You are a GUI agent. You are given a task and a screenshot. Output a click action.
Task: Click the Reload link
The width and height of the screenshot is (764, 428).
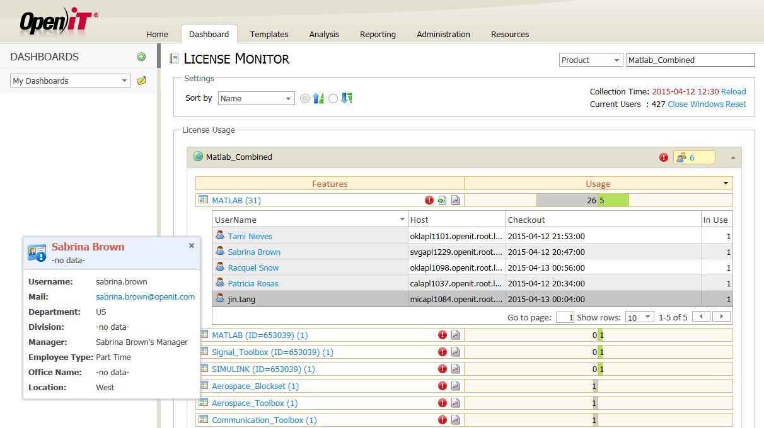point(734,91)
